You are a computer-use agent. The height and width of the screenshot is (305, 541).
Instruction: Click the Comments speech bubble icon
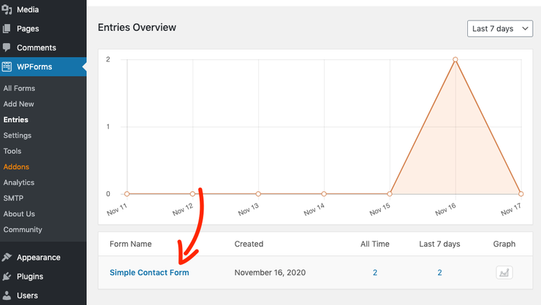(x=7, y=47)
